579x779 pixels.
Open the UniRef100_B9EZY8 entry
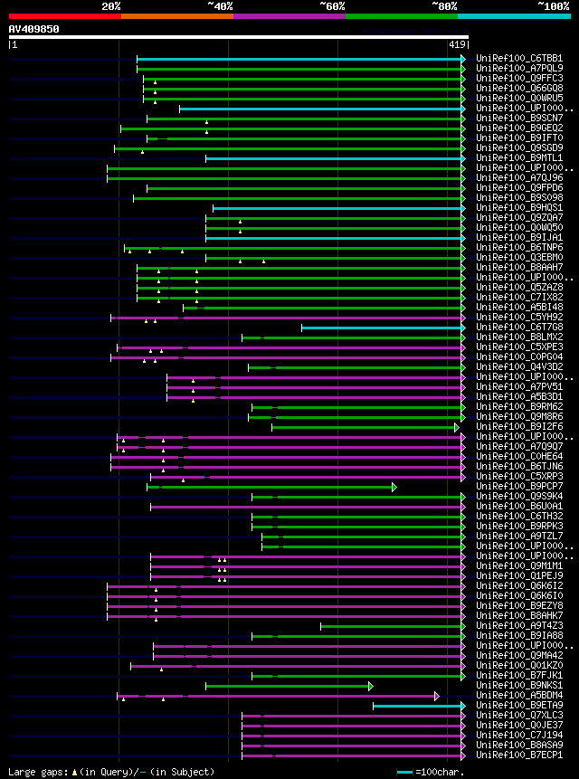point(519,605)
